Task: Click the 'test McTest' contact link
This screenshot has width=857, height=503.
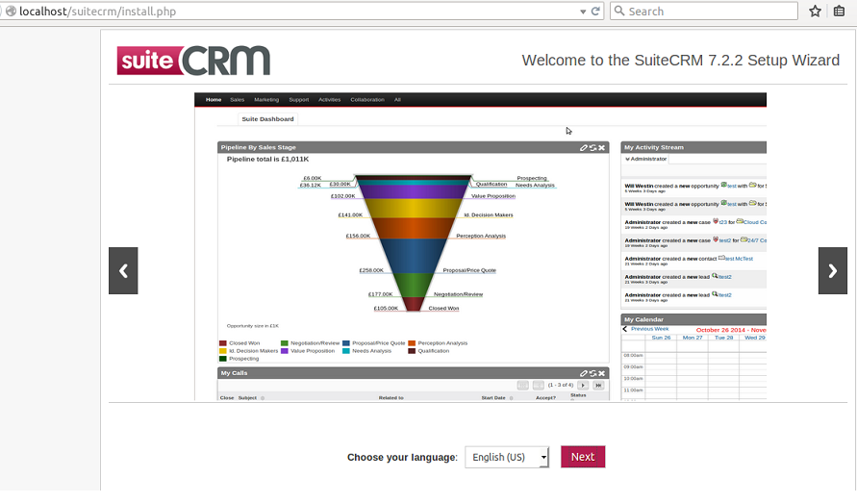Action: pyautogui.click(x=739, y=259)
